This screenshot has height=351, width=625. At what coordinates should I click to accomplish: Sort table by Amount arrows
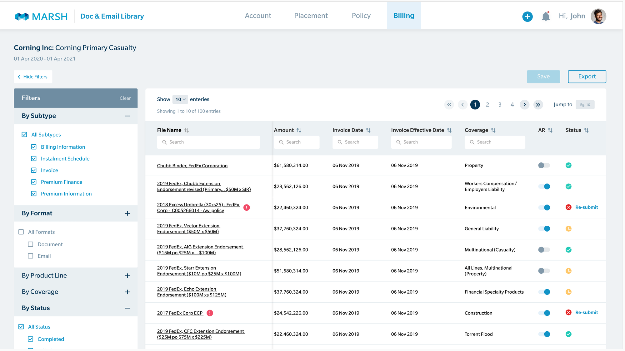(x=299, y=130)
